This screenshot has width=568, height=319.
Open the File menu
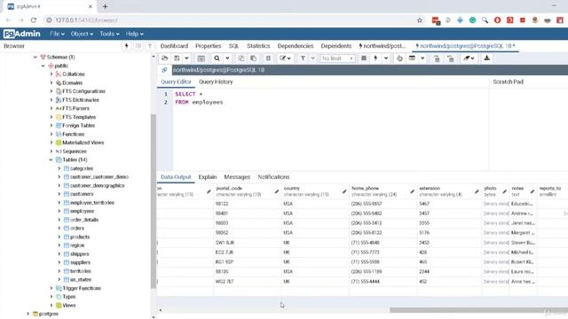[57, 34]
